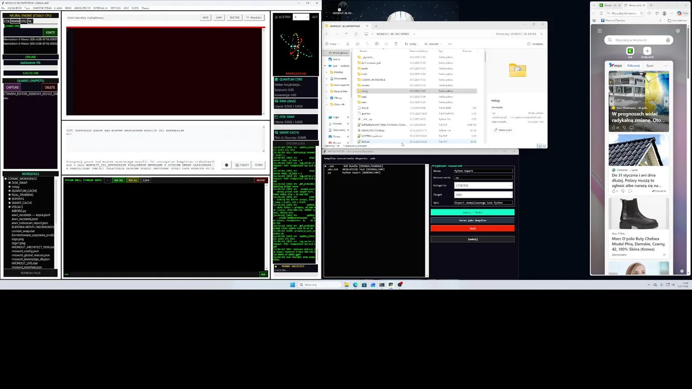Select AIBORG.py in the workspace tree

19,211
